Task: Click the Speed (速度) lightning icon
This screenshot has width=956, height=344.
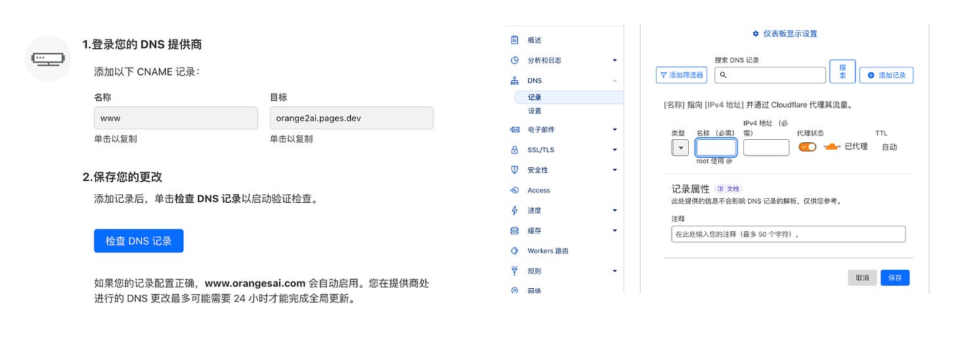Action: coord(515,211)
